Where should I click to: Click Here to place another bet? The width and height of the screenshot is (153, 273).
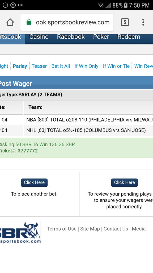(x=34, y=182)
